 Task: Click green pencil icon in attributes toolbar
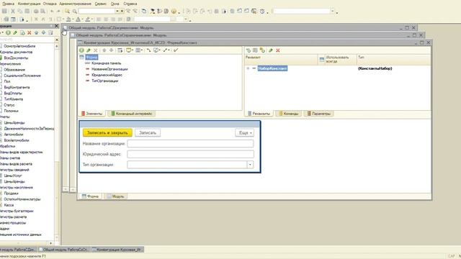[271, 50]
